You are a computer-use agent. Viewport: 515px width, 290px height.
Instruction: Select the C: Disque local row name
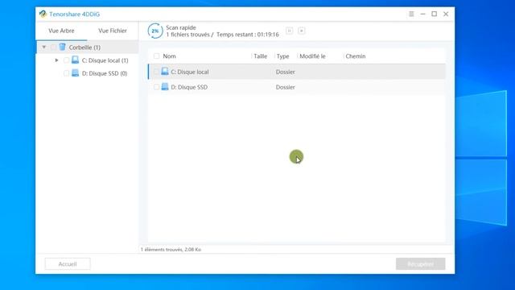tap(190, 72)
